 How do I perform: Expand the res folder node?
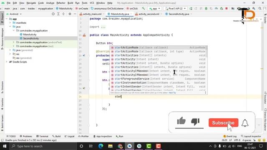(x=10, y=54)
